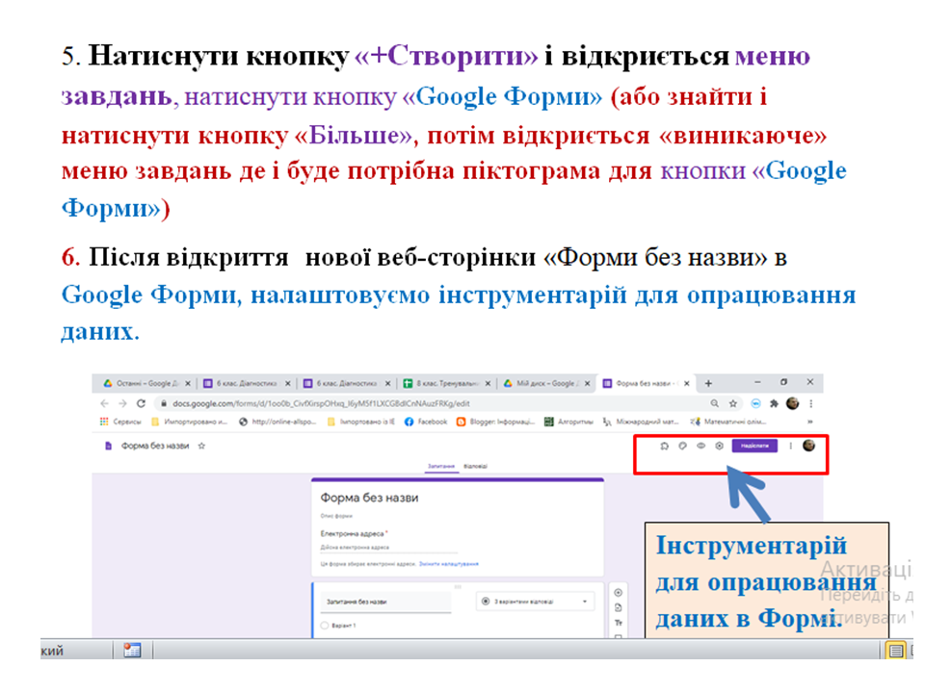925x693 pixels.
Task: Click the Chrome profile avatar
Action: click(793, 403)
